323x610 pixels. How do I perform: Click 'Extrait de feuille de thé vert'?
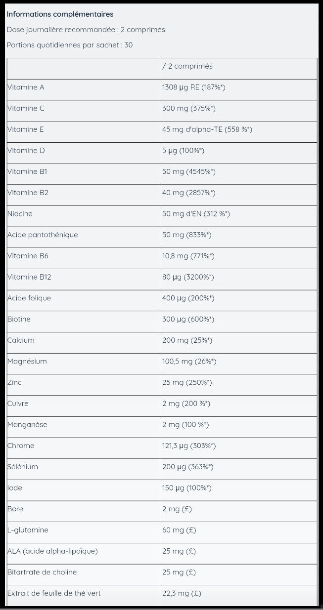54,593
